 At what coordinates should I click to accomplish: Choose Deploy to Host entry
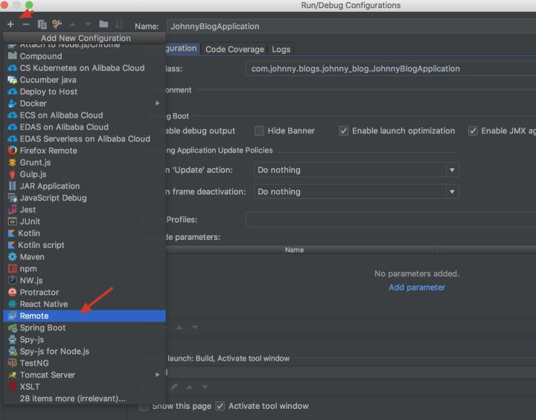84,92
